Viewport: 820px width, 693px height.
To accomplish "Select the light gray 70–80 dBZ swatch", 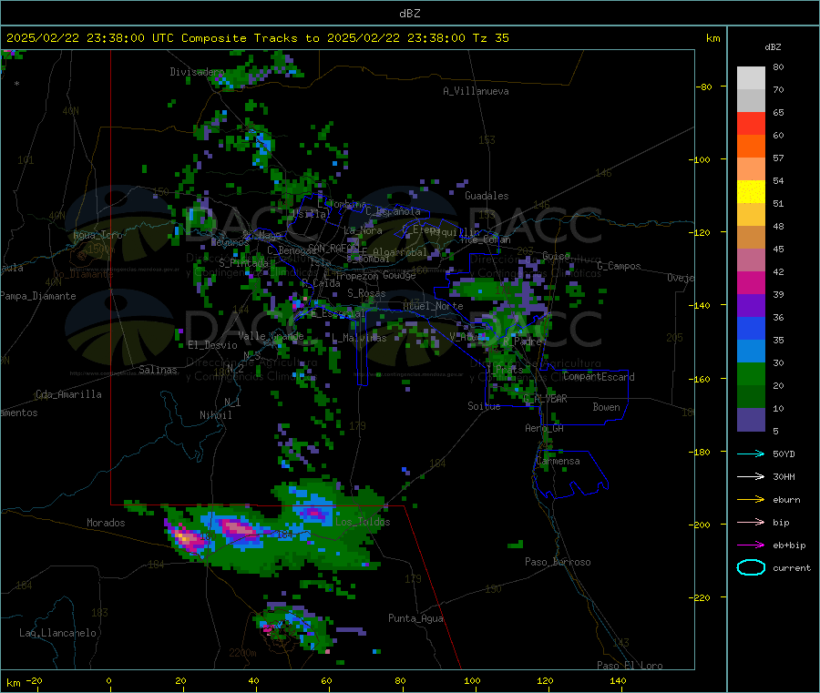I will [751, 78].
